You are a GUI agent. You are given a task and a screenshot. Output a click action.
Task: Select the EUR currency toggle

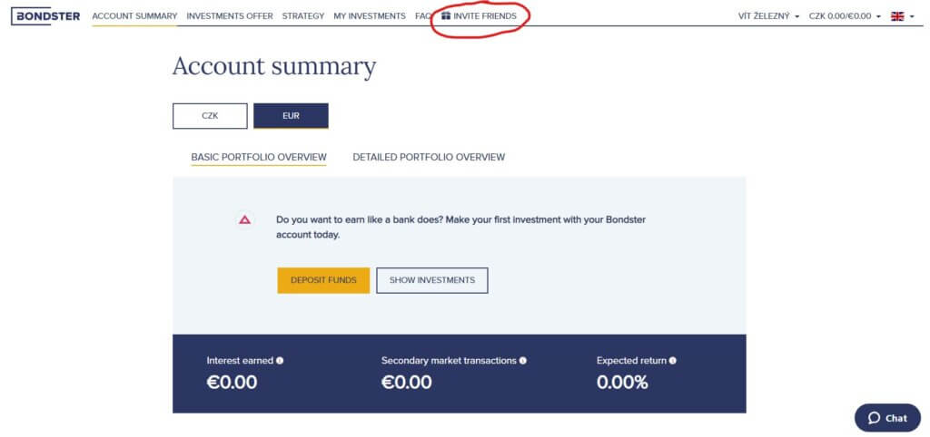click(x=291, y=116)
